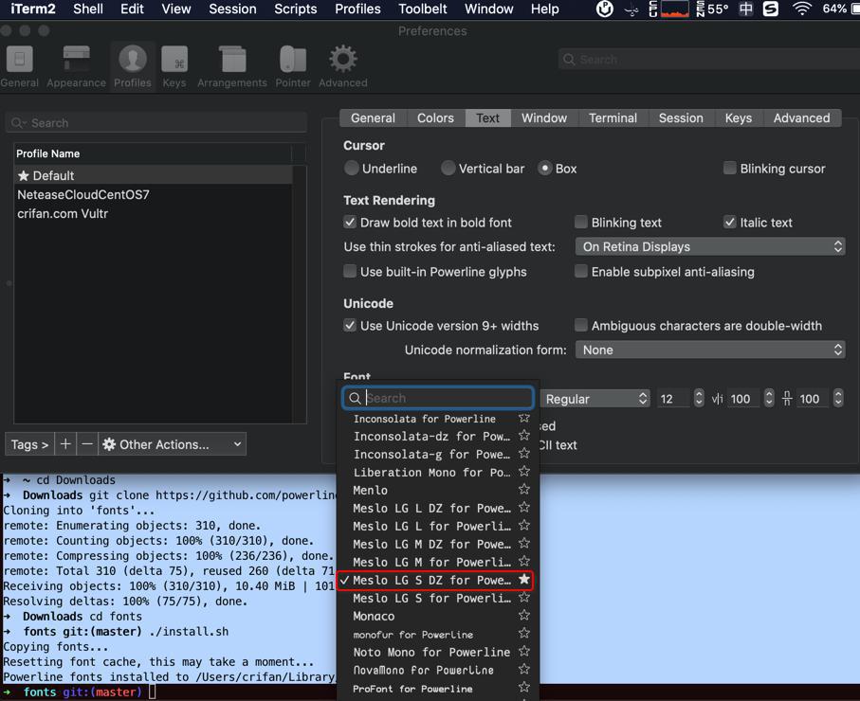This screenshot has height=701, width=860.
Task: Unstar the Meslo LG S DZ font
Action: [x=524, y=580]
